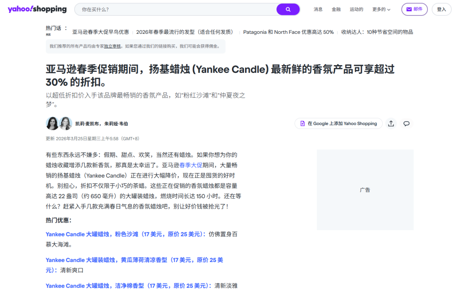Open the 金融 navigation item
The image size is (463, 292).
pyautogui.click(x=336, y=9)
